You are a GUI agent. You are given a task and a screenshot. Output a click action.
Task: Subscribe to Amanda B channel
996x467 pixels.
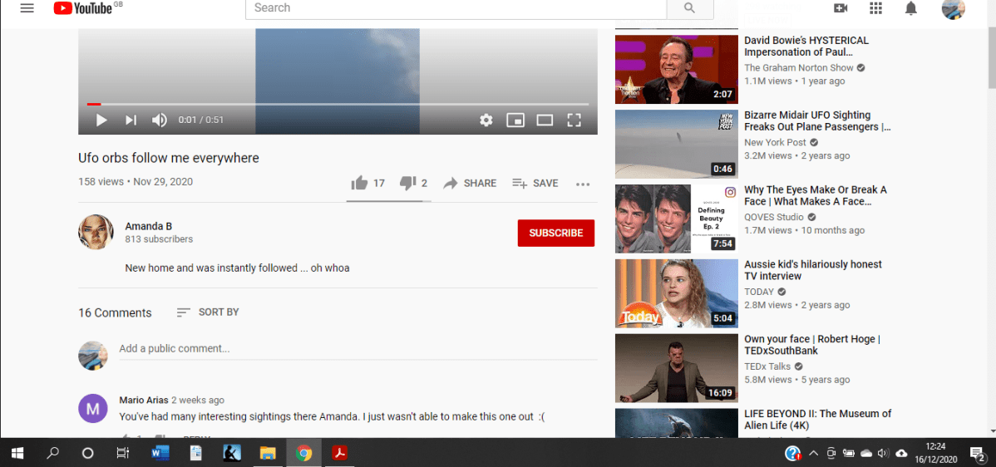(555, 233)
